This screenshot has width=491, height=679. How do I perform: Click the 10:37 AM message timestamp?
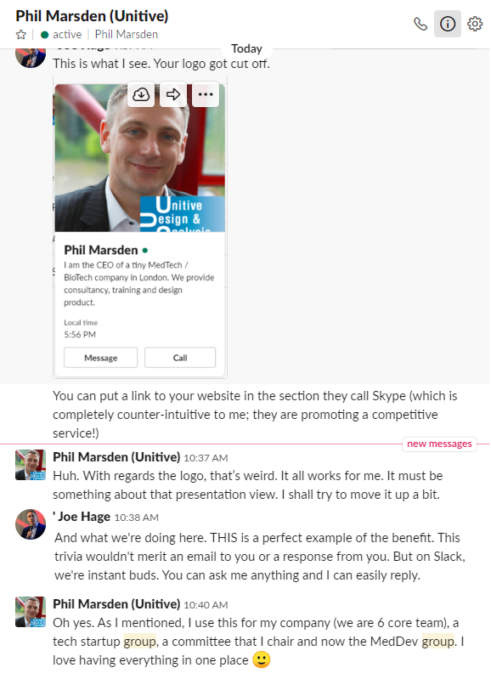(206, 458)
